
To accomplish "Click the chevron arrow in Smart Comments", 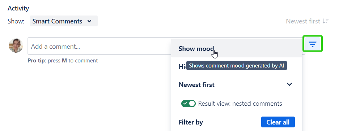I will pyautogui.click(x=89, y=21).
